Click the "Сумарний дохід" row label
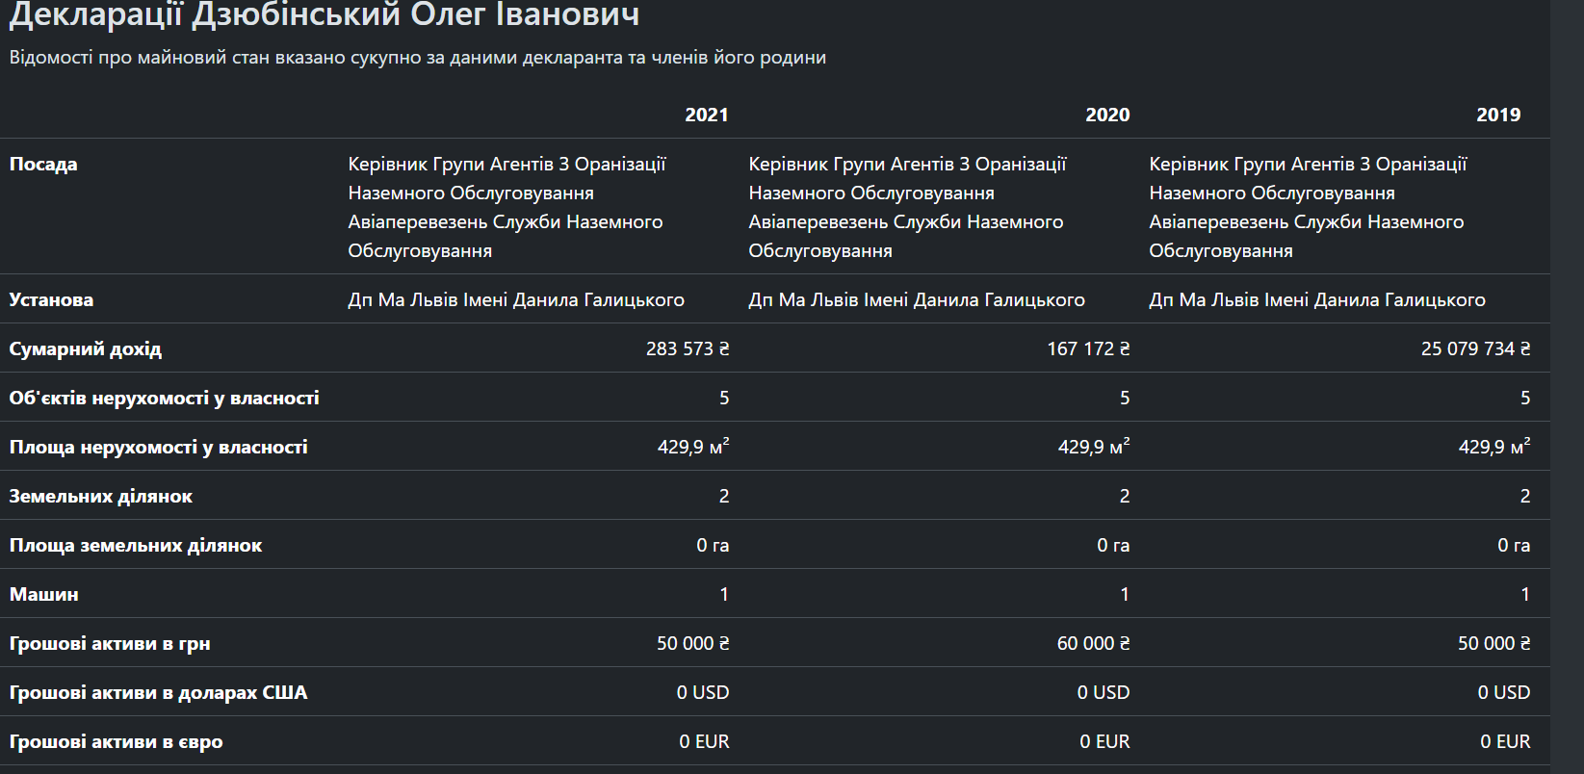The image size is (1584, 774). [85, 349]
